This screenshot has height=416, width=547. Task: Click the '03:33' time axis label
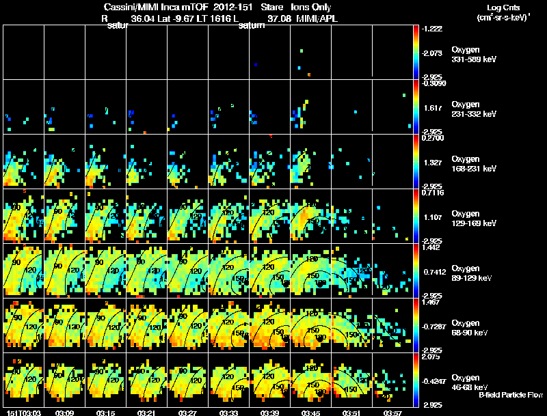[x=228, y=413]
